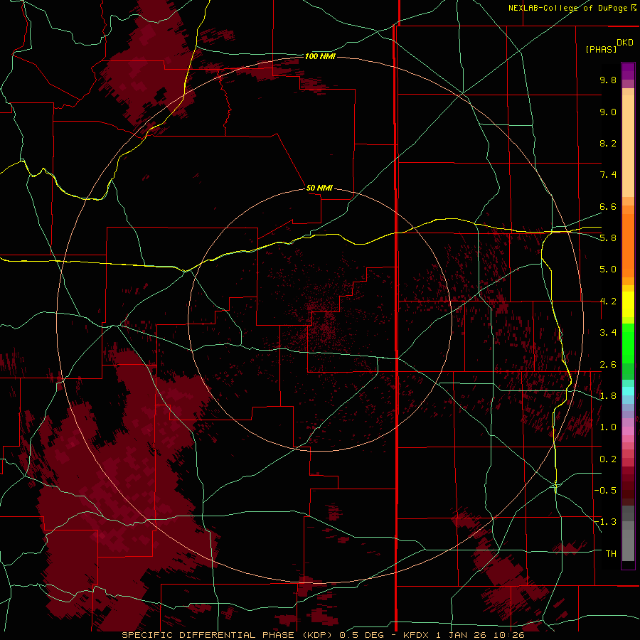This screenshot has width=640, height=640.
Task: Click the 9.8 scale value
Action: pyautogui.click(x=608, y=80)
